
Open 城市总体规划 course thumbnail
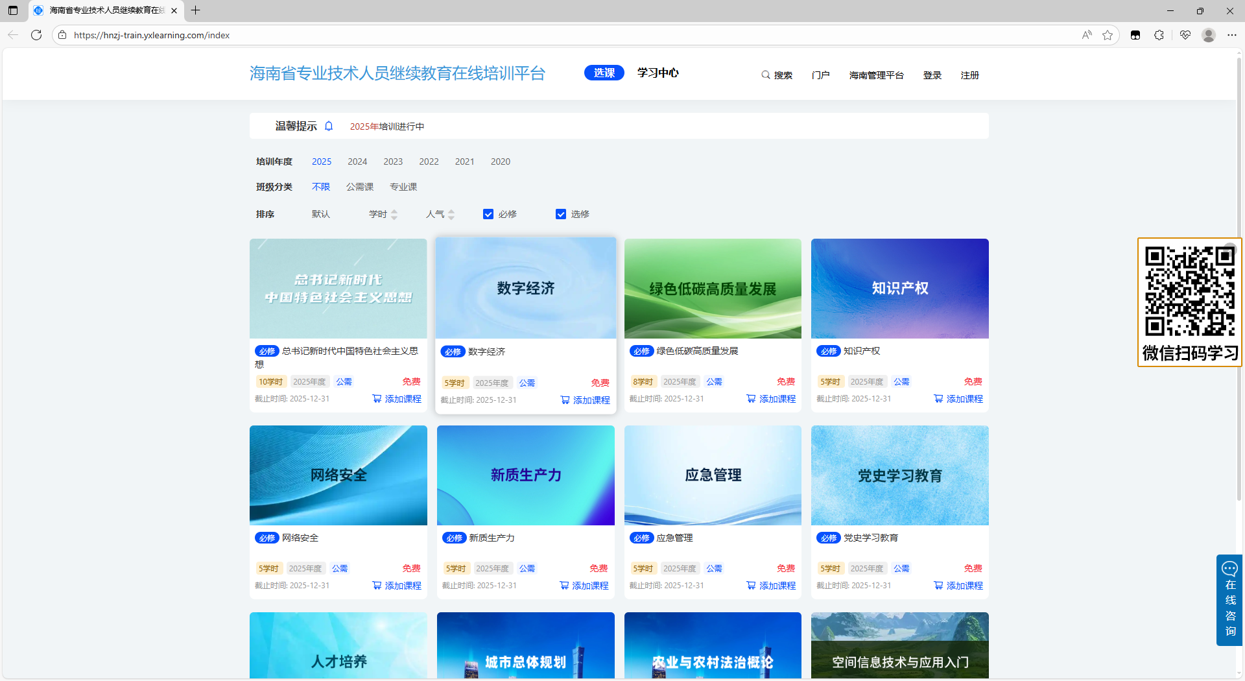(x=526, y=646)
